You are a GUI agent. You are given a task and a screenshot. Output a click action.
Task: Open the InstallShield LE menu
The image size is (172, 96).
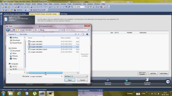tap(19, 4)
